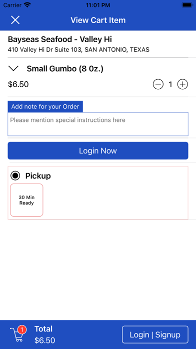The height and width of the screenshot is (349, 196).
Task: Focus the special instructions note field
Action: [98, 124]
